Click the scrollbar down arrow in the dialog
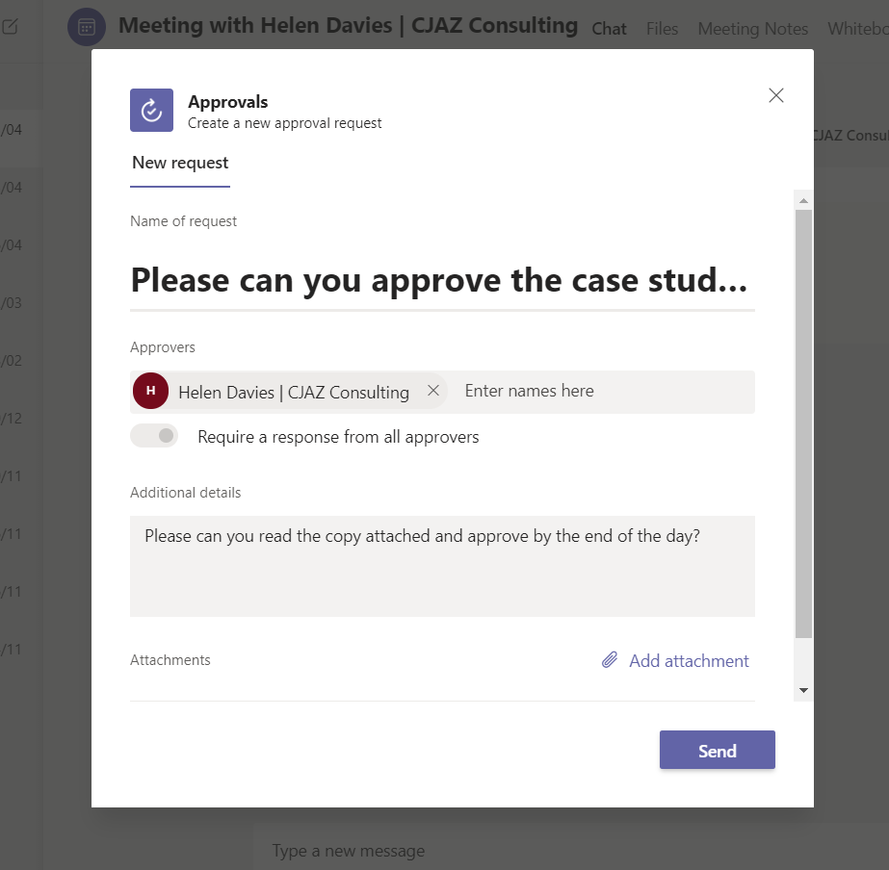The height and width of the screenshot is (870, 889). (x=803, y=690)
